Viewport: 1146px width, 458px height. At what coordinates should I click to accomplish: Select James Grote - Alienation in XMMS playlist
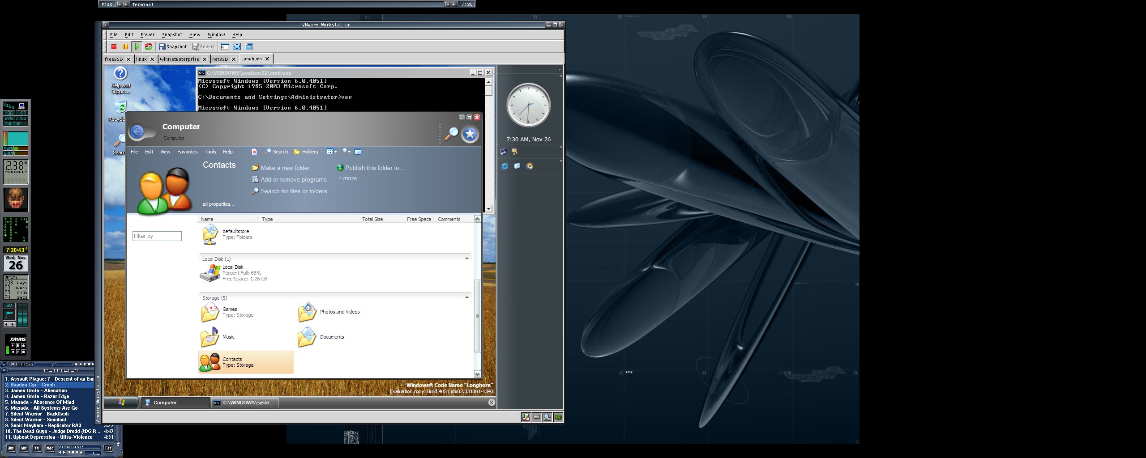49,390
